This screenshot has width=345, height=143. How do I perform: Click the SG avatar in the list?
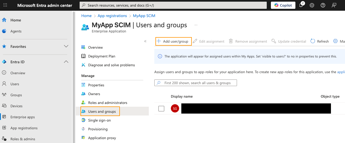click(x=175, y=109)
